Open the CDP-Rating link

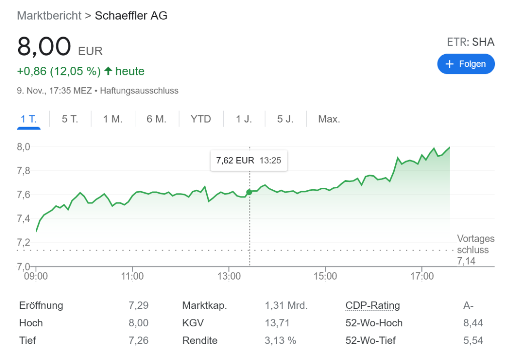click(x=373, y=305)
